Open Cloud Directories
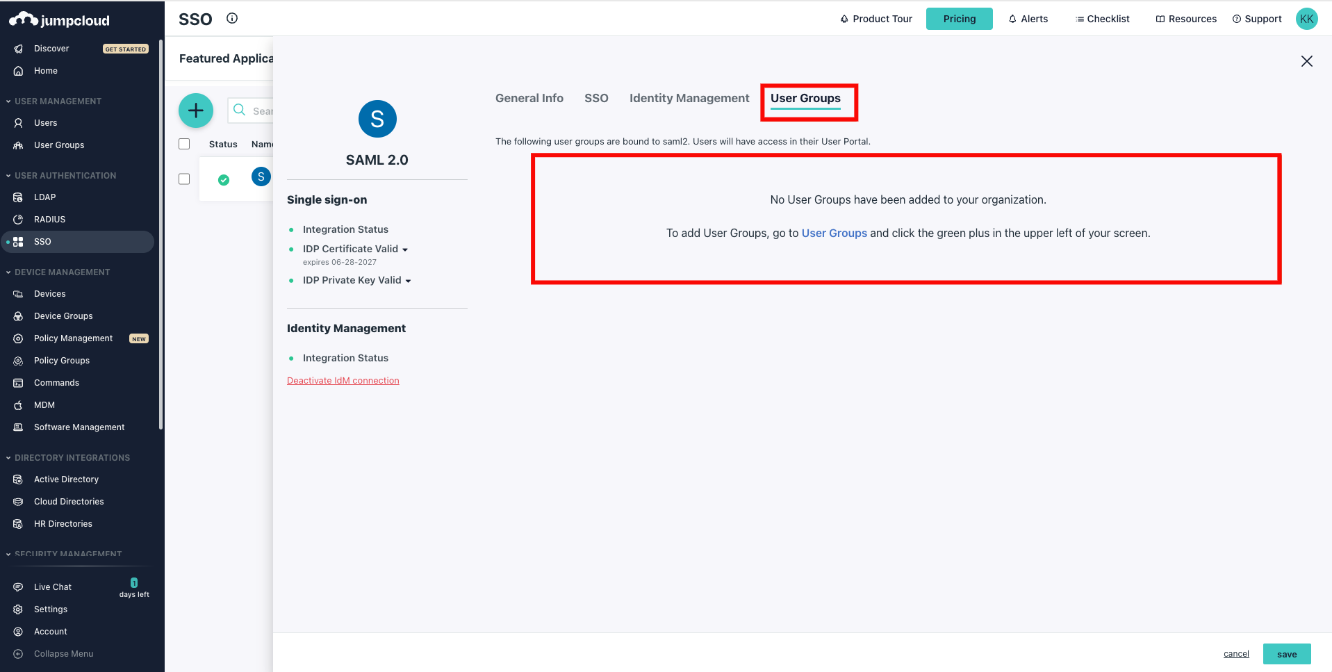The height and width of the screenshot is (672, 1332). point(69,502)
